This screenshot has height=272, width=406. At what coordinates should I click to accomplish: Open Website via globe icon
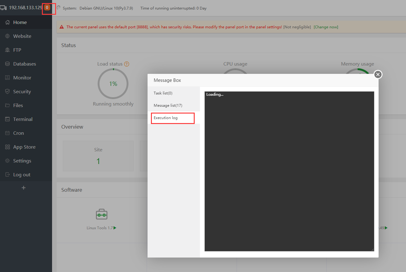click(8, 36)
